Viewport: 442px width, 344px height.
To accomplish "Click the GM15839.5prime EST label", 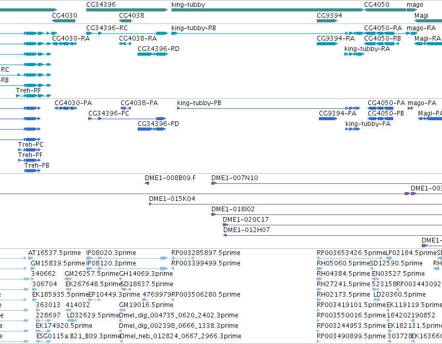I will point(58,263).
